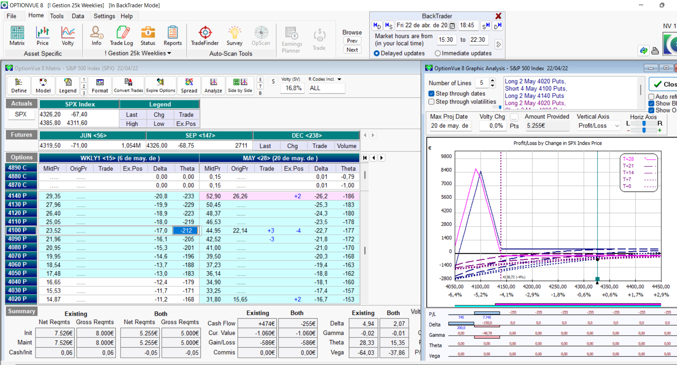Step forward one day in BackTrader

pyautogui.click(x=498, y=25)
